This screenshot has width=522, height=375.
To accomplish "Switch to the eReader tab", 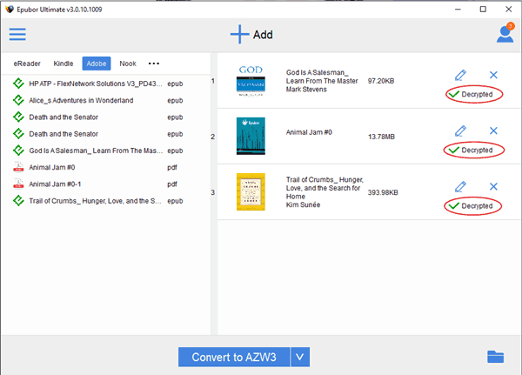I will tap(27, 64).
